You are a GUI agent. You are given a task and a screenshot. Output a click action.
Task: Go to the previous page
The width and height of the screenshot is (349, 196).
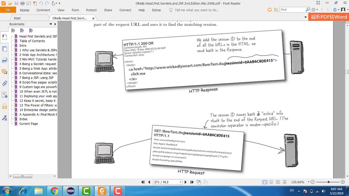click(x=149, y=182)
